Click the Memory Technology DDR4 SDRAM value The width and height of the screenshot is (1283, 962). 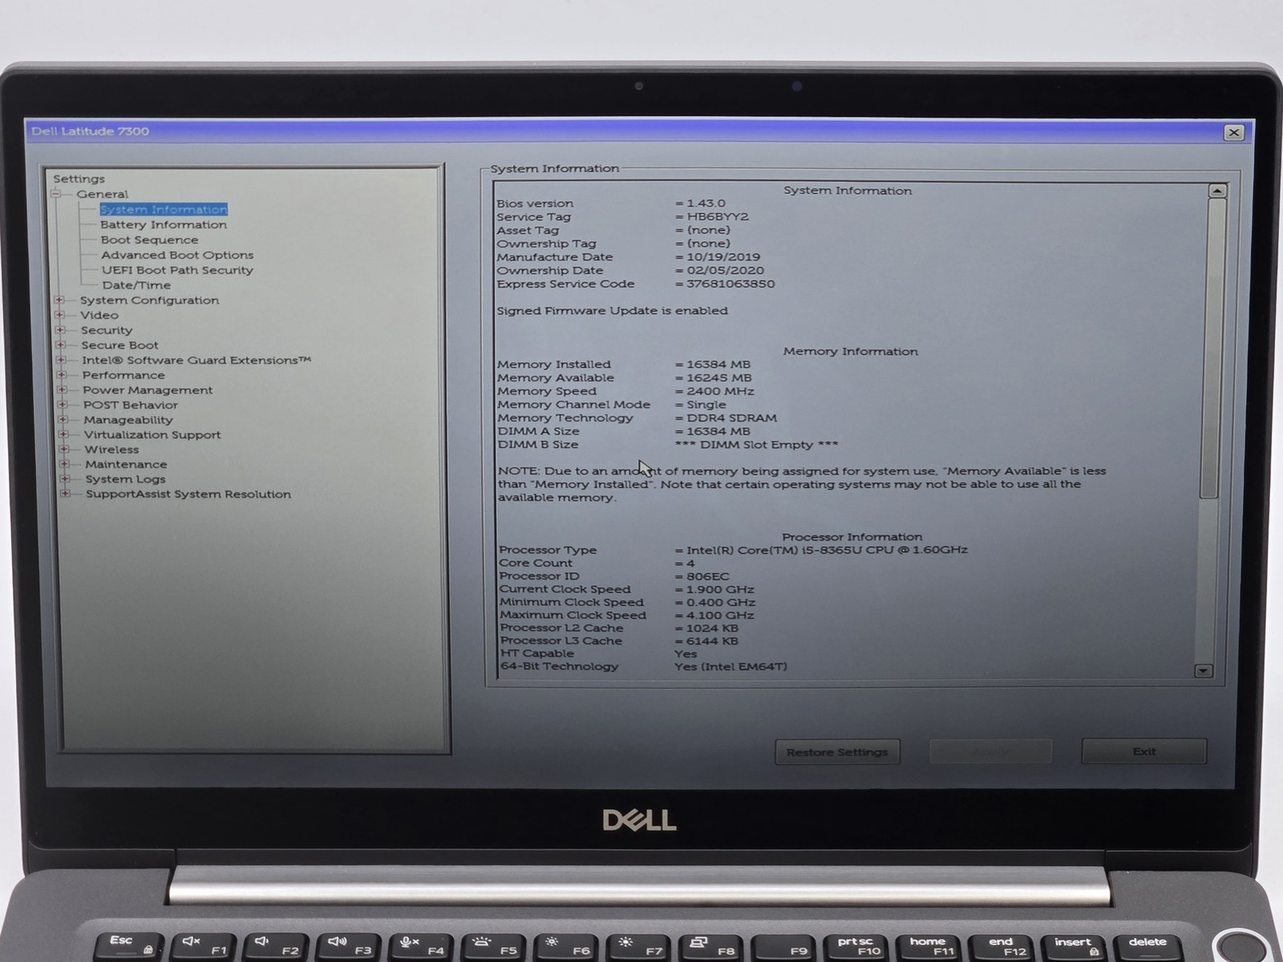click(x=731, y=418)
